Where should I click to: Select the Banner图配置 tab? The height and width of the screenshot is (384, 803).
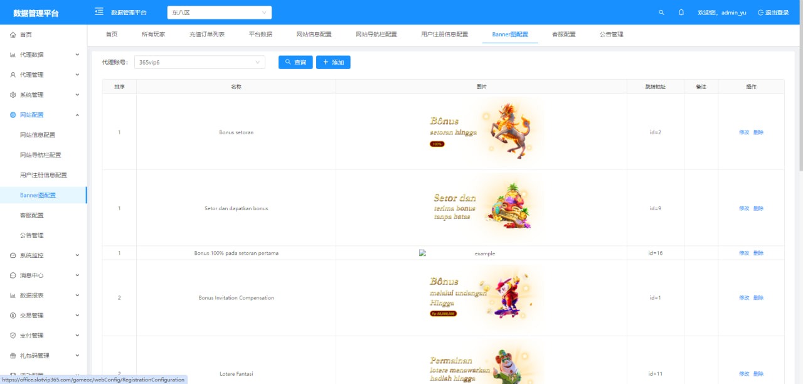tap(510, 35)
